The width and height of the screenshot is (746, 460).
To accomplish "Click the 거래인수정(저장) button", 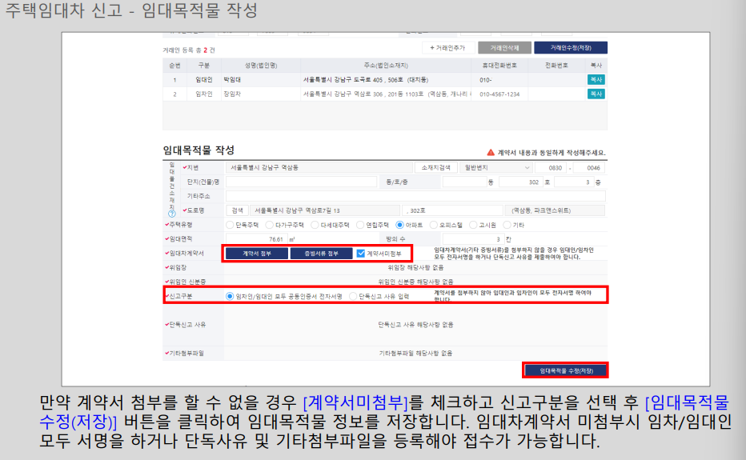I will [571, 47].
